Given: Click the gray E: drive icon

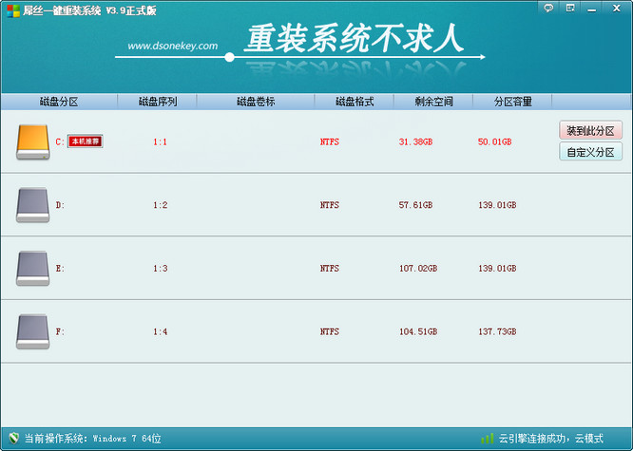Looking at the screenshot, I should [x=32, y=268].
